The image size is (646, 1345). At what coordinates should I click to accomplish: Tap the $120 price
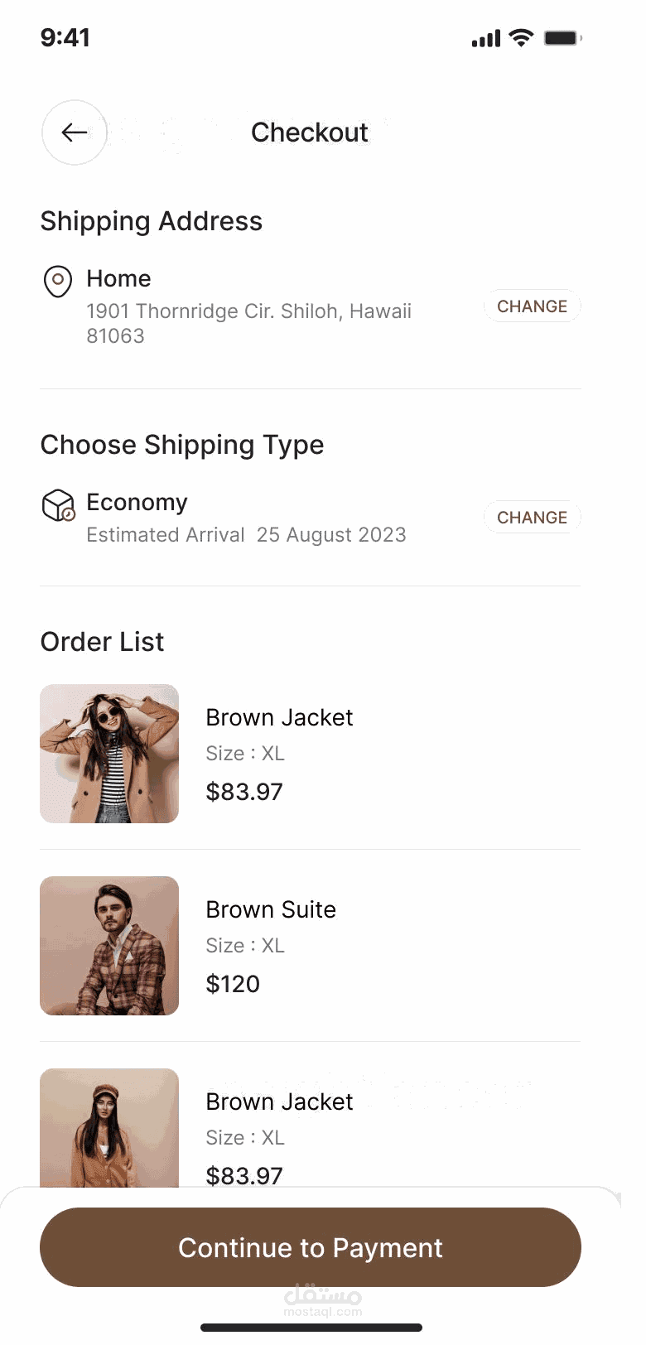[x=233, y=984]
